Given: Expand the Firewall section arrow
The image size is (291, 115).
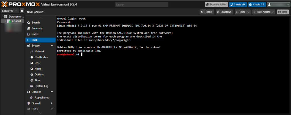Looking at the screenshot, I should [52, 103].
